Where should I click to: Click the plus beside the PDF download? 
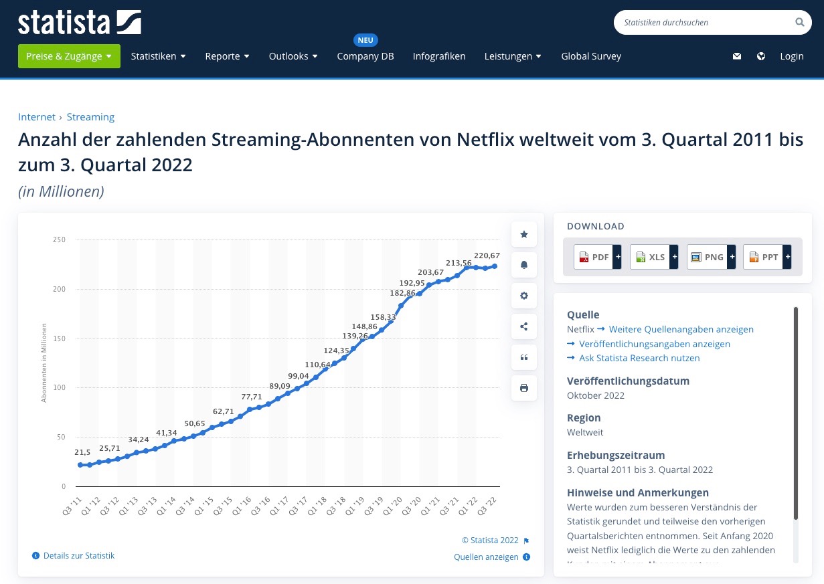click(x=618, y=257)
